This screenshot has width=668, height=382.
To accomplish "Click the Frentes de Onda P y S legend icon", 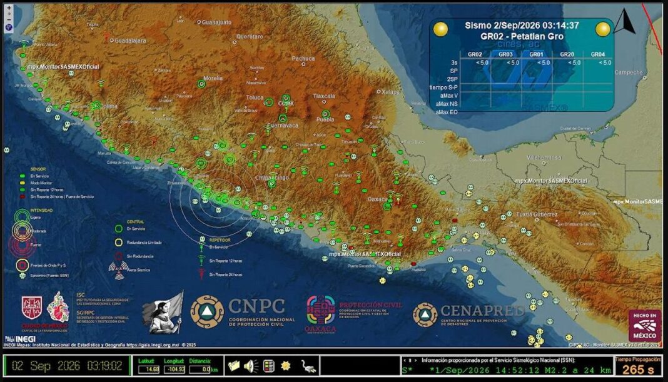I will pos(22,265).
